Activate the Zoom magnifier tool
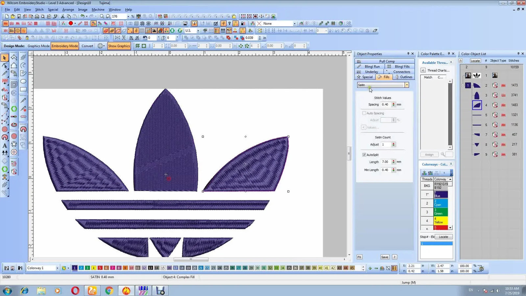Screen dimensions: 526x296 tap(102, 16)
